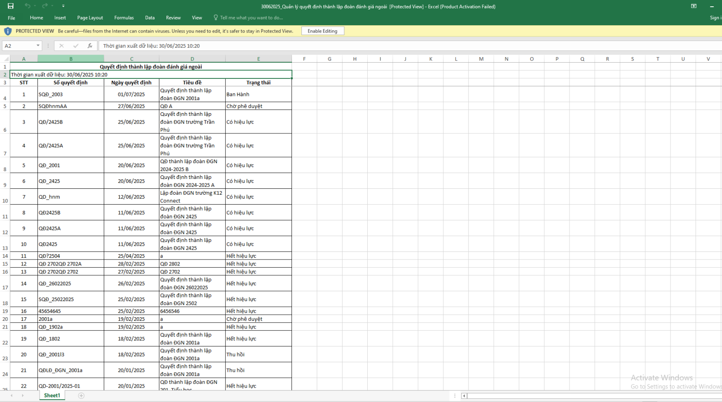
Task: Open the Undo history dropdown arrow
Action: pyautogui.click(x=35, y=6)
